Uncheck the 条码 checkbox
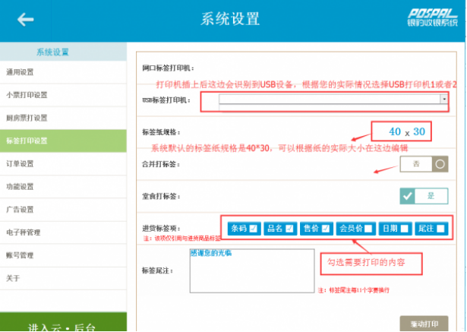Image resolution: width=467 pixels, height=332 pixels. [x=254, y=228]
